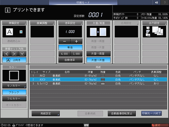Click the keyboard icon in status bar
This screenshot has width=169, height=127.
click(86, 125)
